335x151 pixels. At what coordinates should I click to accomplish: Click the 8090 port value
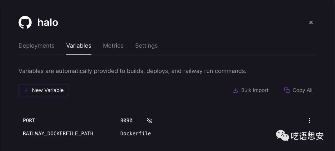click(126, 121)
